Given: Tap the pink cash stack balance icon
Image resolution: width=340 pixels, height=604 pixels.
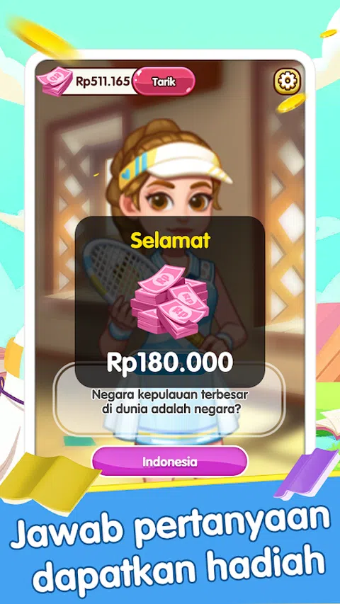Looking at the screenshot, I should tap(55, 81).
